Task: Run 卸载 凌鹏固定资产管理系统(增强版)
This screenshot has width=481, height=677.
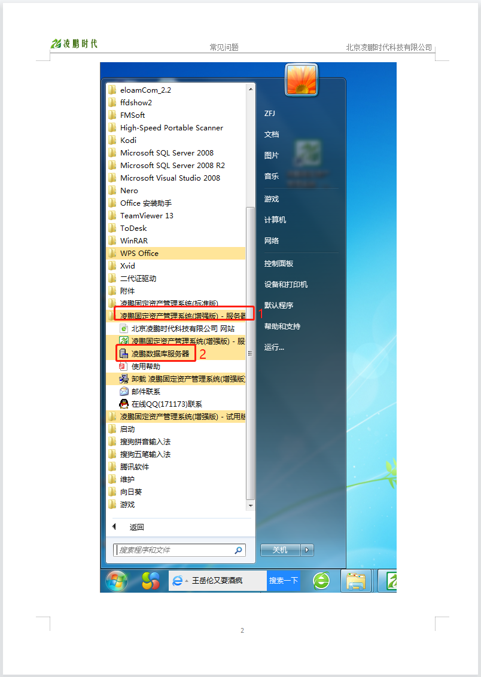Action: (x=176, y=379)
